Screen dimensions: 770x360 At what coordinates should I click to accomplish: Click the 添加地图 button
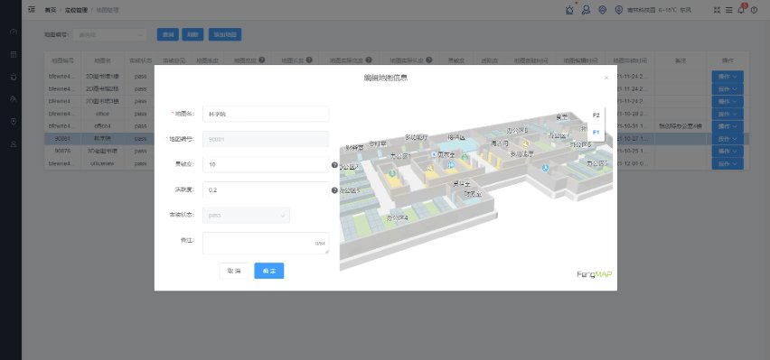225,35
